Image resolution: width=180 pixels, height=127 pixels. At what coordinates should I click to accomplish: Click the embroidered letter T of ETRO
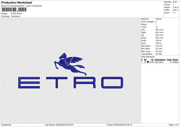(x=57, y=83)
